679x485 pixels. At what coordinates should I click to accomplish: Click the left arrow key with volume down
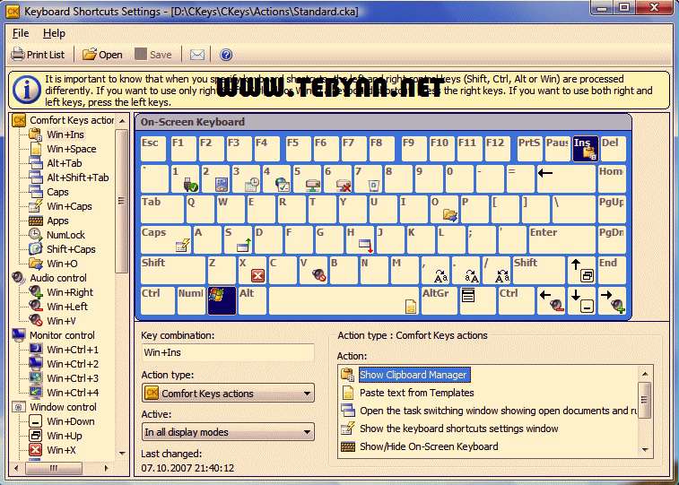tap(551, 300)
